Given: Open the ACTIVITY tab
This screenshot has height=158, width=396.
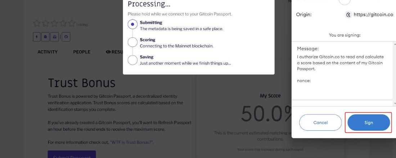Looking at the screenshot, I should pyautogui.click(x=48, y=52).
